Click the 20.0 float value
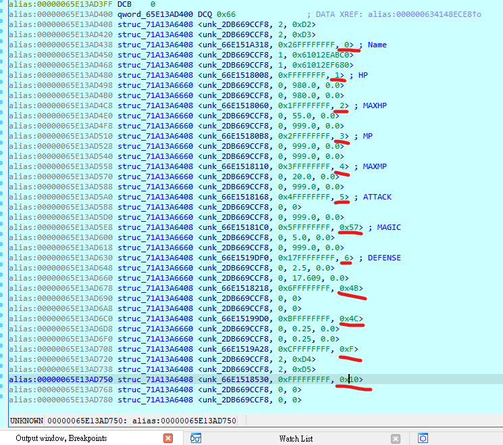 302,177
